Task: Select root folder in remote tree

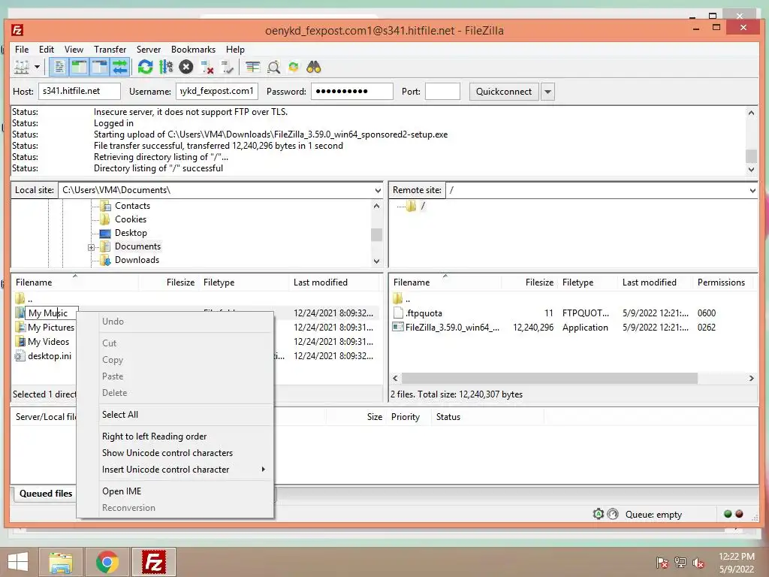Action: (423, 206)
